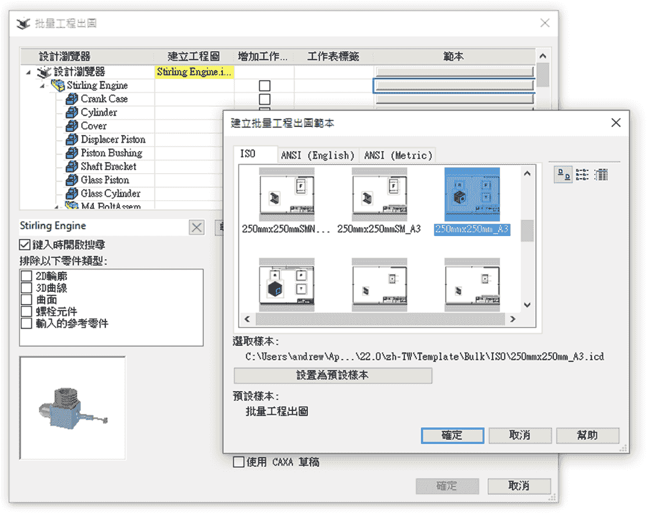Image resolution: width=662 pixels, height=524 pixels.
Task: Click the 幫助 button
Action: 587,436
